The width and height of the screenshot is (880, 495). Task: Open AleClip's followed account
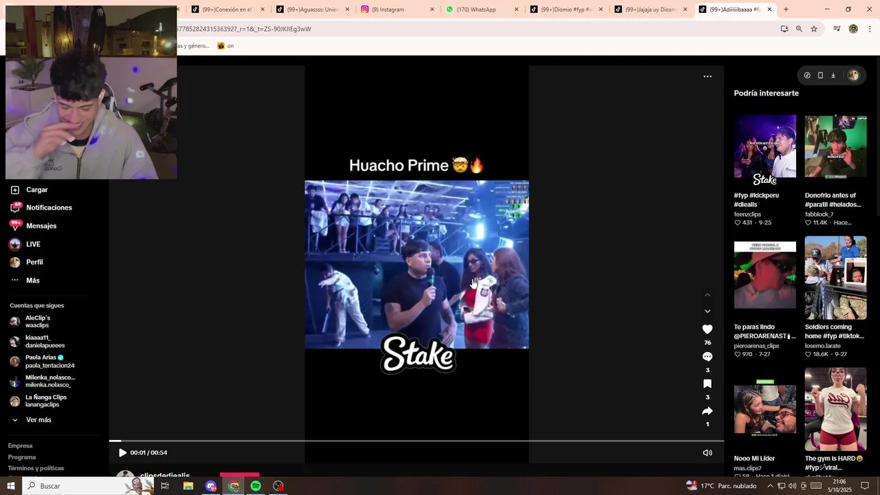click(31, 321)
